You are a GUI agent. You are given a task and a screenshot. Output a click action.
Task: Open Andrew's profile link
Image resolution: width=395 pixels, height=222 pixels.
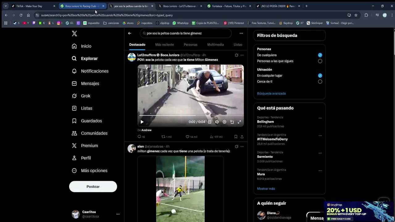coord(146,130)
